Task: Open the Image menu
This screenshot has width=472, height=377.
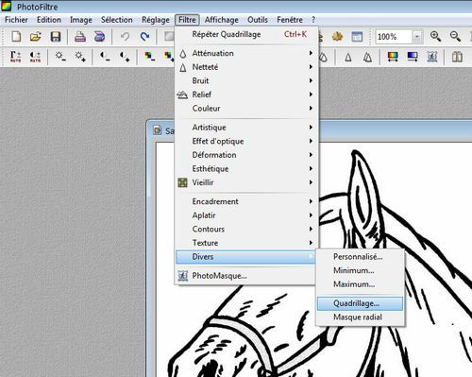Action: [x=81, y=20]
